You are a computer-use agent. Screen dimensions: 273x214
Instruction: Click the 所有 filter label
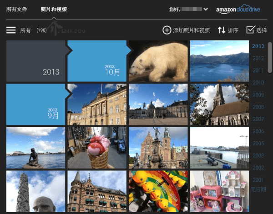[25, 30]
